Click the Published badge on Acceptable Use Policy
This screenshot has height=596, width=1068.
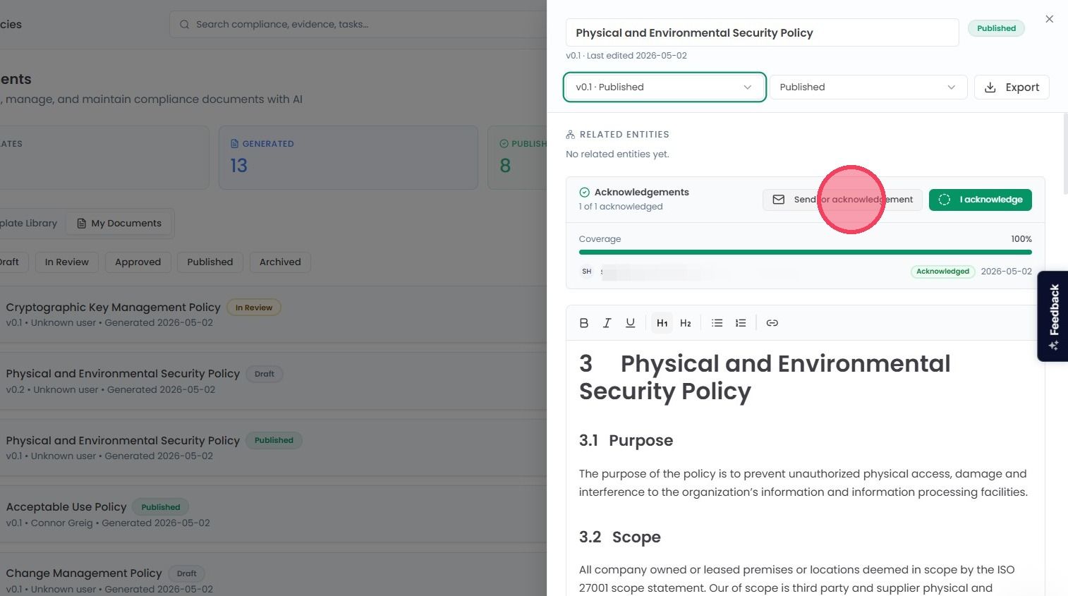tap(160, 507)
